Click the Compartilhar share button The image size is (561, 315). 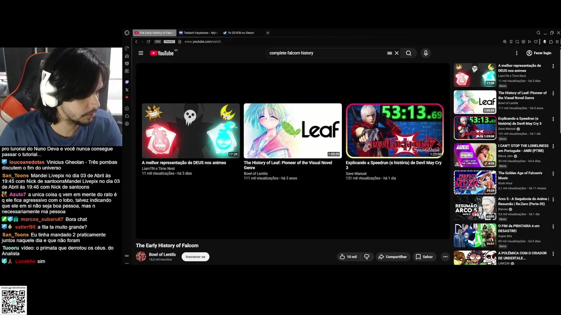(x=393, y=257)
